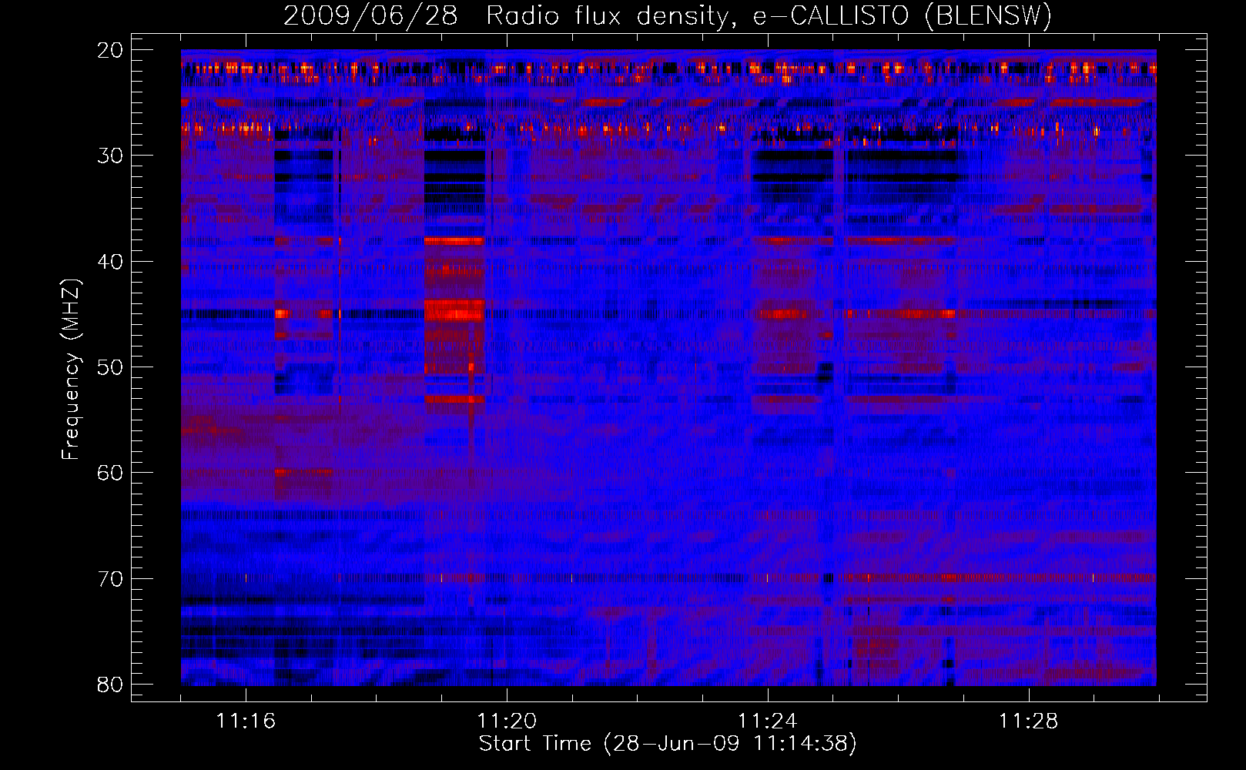Image resolution: width=1246 pixels, height=770 pixels.
Task: Click the Frequency (MHZ) axis title
Action: click(71, 369)
